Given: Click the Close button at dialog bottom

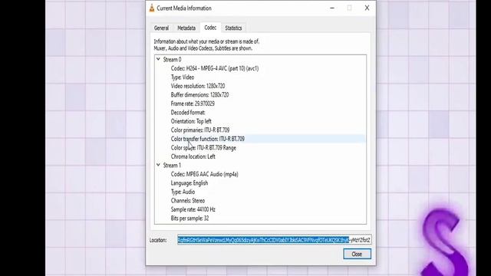Looking at the screenshot, I should [357, 254].
